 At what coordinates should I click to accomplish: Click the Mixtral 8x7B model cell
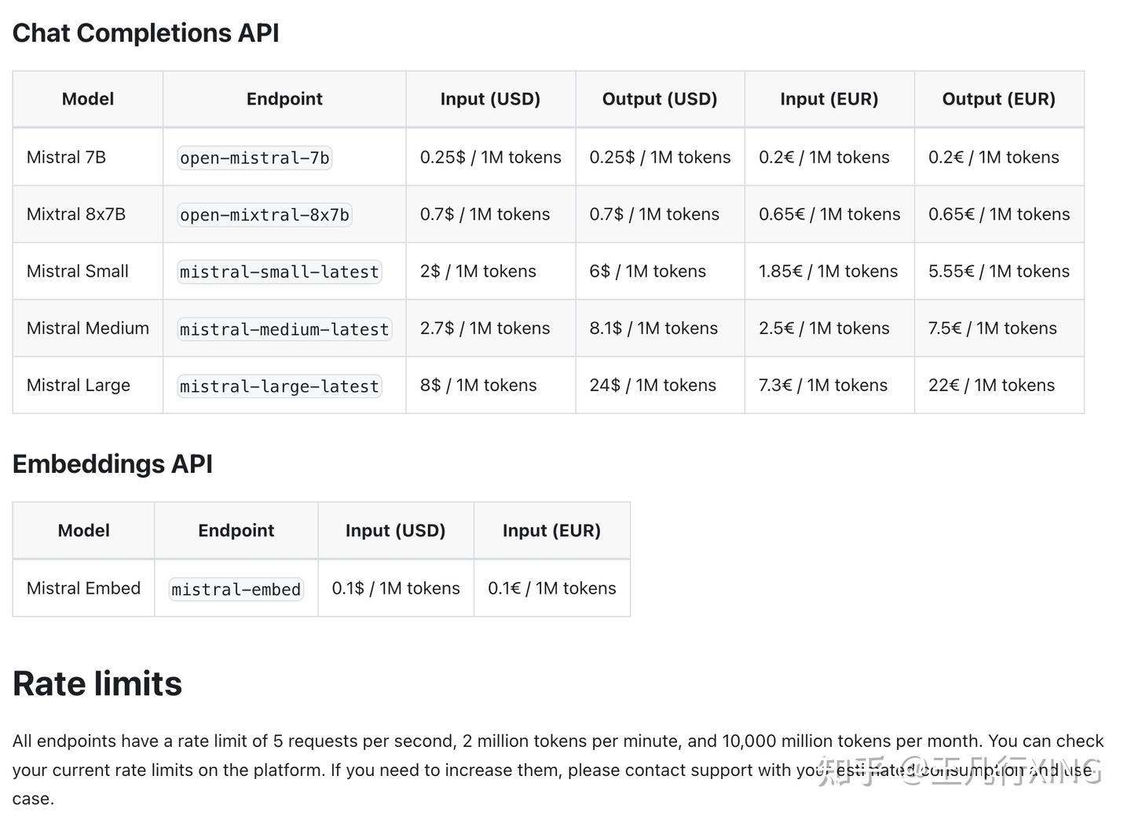click(x=76, y=214)
